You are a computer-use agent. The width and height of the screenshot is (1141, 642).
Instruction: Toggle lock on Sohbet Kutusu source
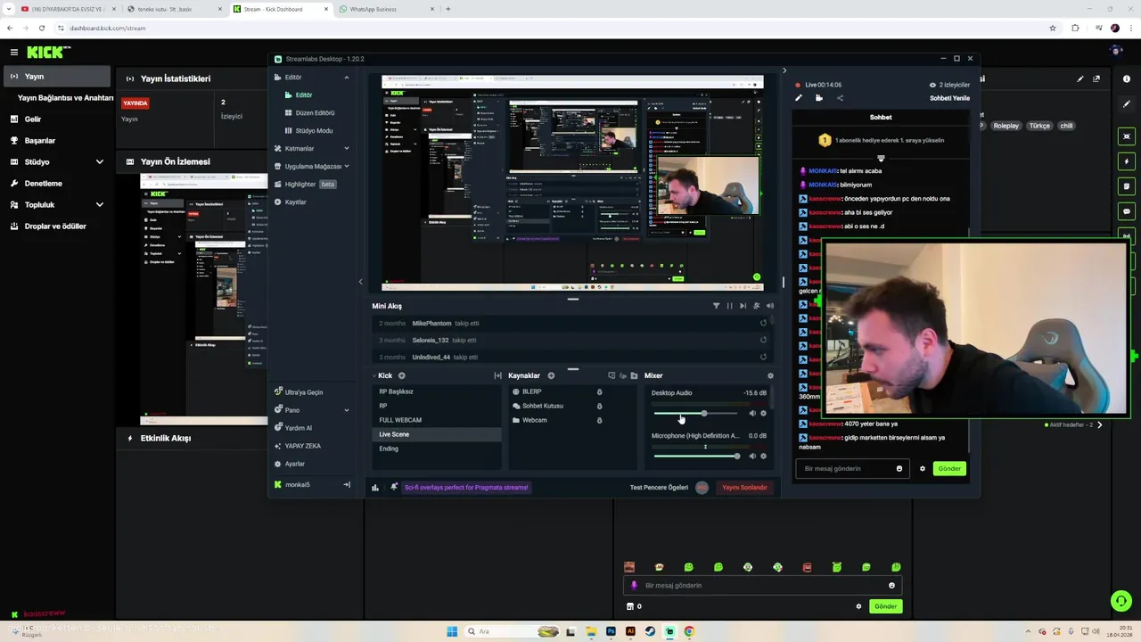point(599,406)
